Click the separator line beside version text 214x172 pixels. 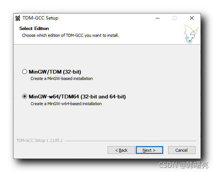131,141
